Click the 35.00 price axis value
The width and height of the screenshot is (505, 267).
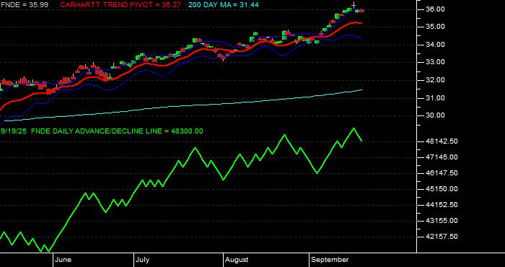(x=436, y=27)
